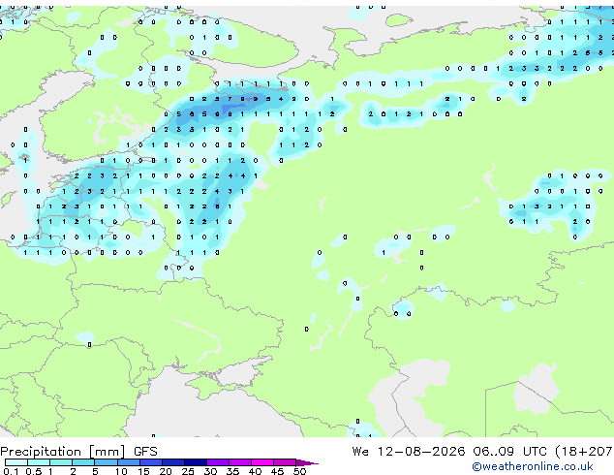The image size is (614, 475).
Task: Click the time "06..09 UTC" label
Action: click(509, 452)
